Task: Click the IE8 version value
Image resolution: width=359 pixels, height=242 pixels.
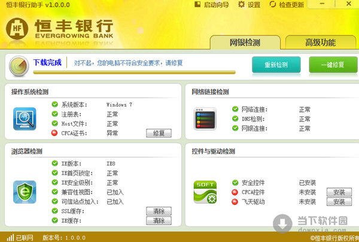Action: (x=111, y=164)
